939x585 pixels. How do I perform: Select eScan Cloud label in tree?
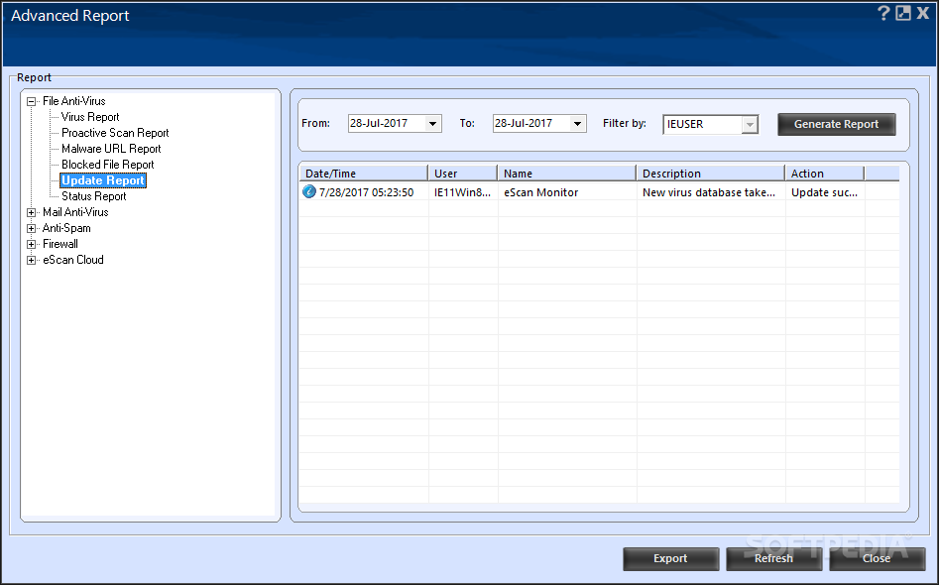(x=73, y=260)
